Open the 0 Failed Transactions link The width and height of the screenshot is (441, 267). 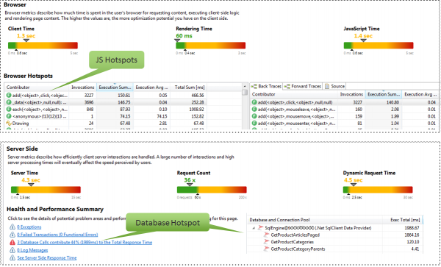57,235
